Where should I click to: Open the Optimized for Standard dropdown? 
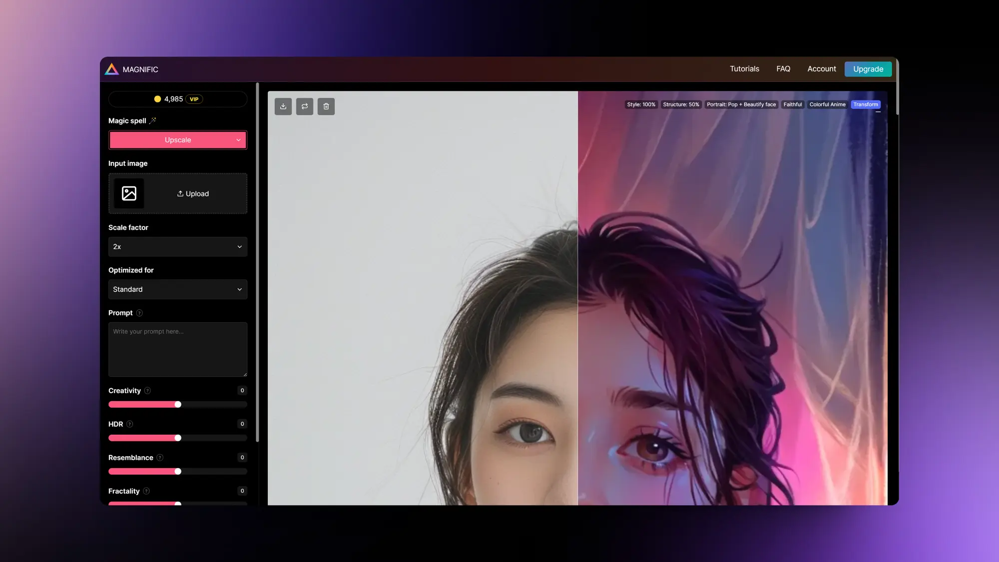coord(178,289)
